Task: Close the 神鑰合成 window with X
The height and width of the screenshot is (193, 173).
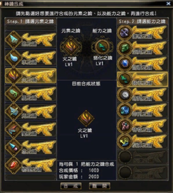Action: coord(168,3)
